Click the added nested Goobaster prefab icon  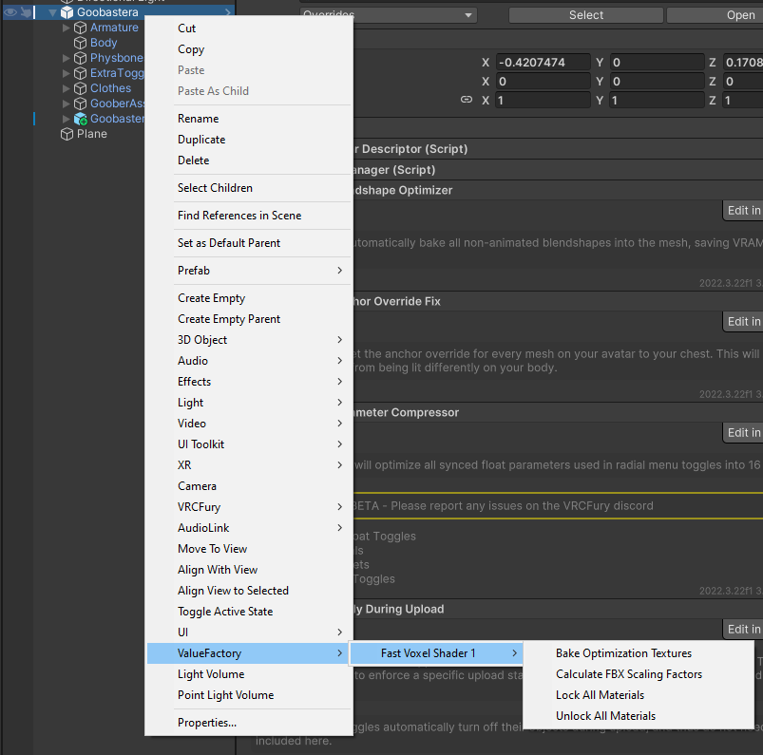point(81,119)
